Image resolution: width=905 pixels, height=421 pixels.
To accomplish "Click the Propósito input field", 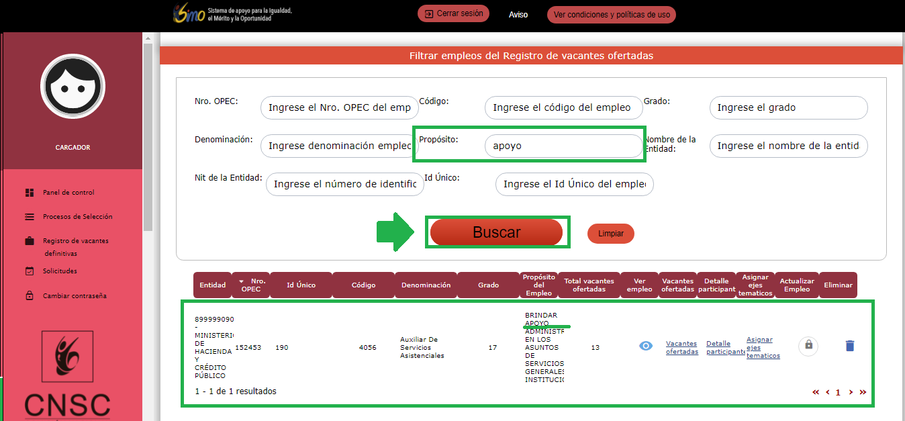I will click(563, 146).
